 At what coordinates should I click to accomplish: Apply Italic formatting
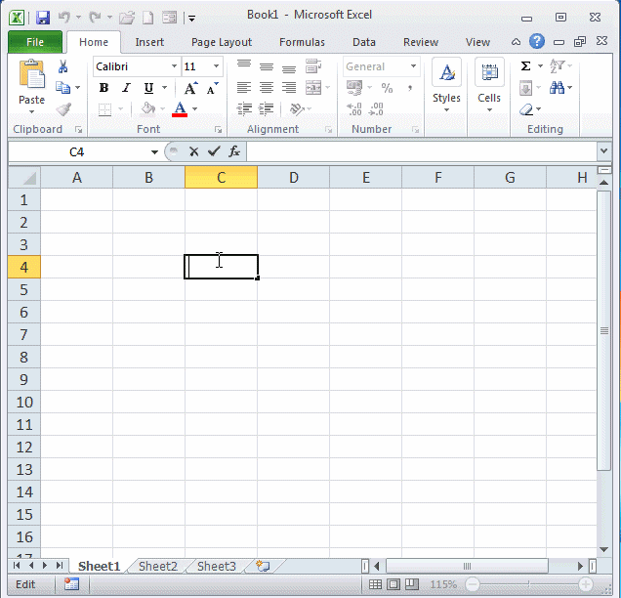coord(125,88)
